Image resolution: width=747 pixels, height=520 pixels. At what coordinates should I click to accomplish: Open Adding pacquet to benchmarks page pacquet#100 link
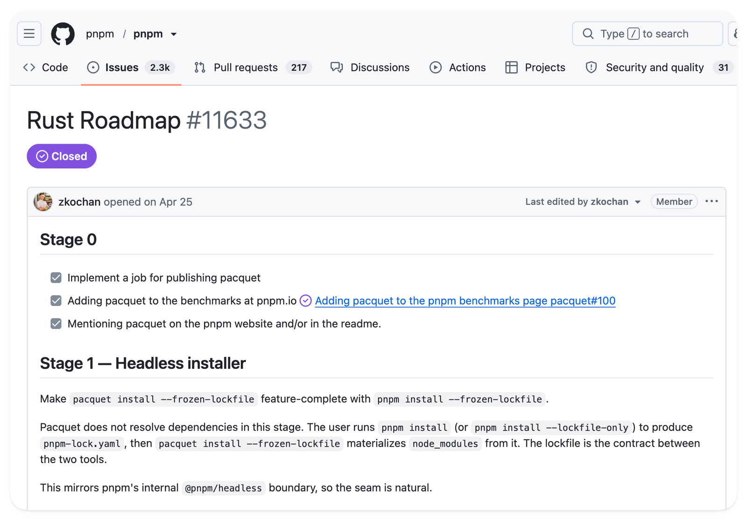(465, 301)
